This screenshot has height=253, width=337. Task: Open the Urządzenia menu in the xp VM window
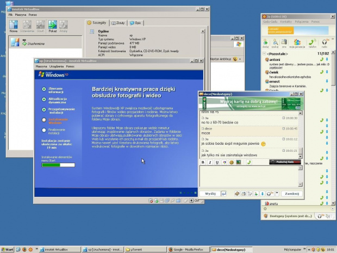point(57,66)
